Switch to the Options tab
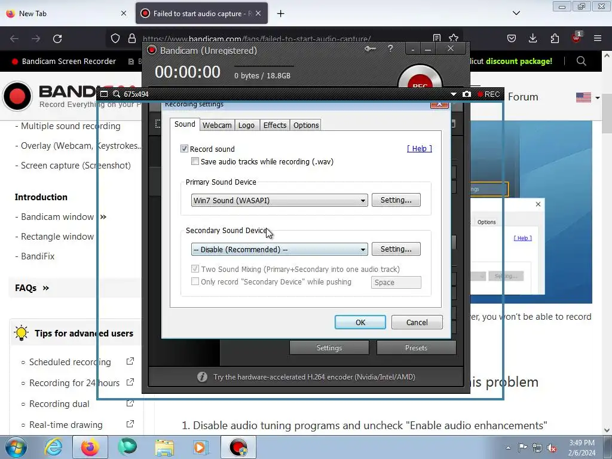The image size is (612, 459). point(306,126)
